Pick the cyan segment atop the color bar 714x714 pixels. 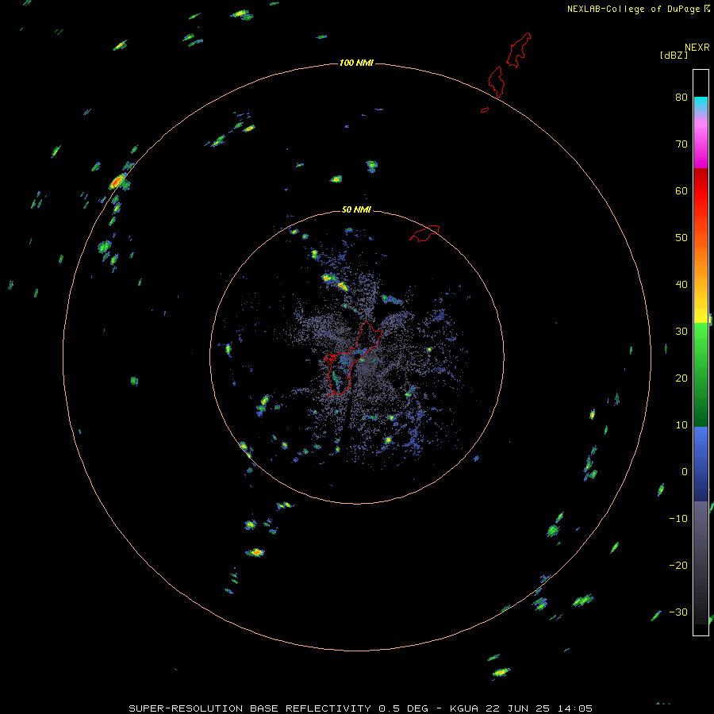click(x=701, y=106)
